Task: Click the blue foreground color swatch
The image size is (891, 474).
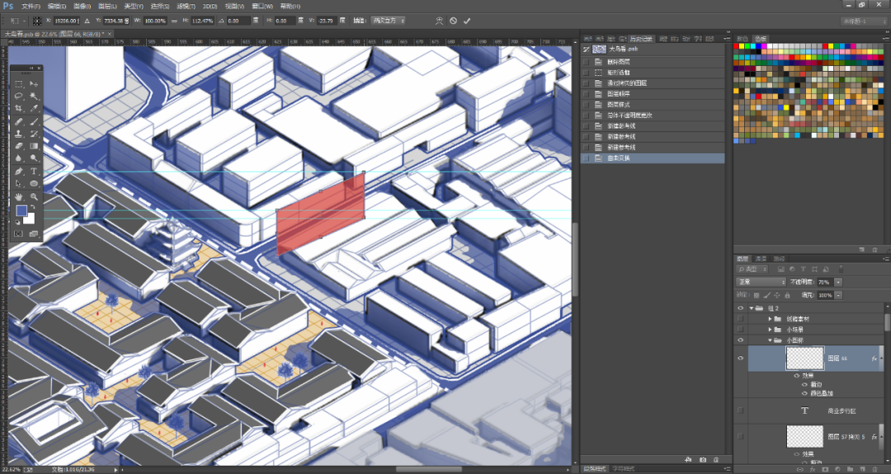Action: (x=21, y=211)
